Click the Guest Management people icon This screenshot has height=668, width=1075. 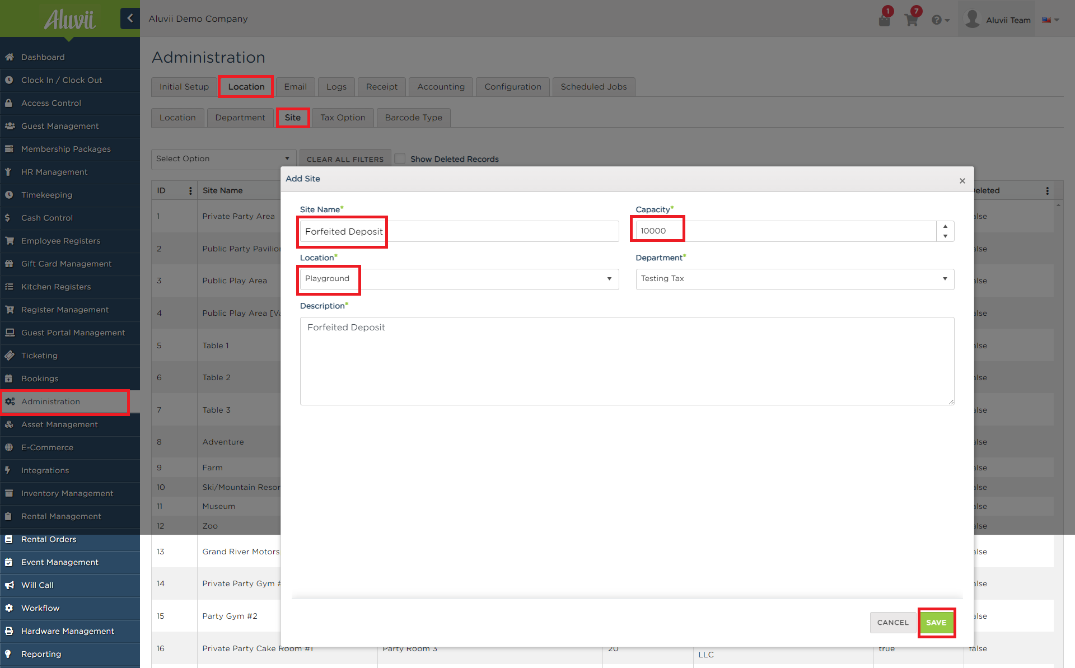(x=10, y=126)
